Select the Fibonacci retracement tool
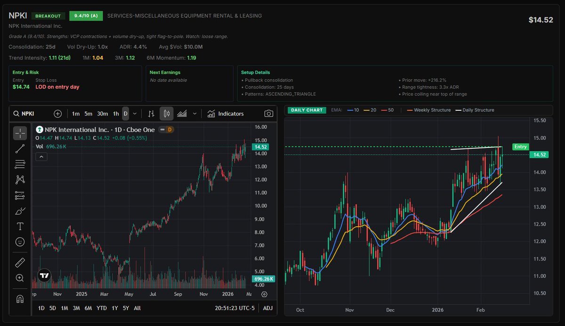 pos(20,164)
